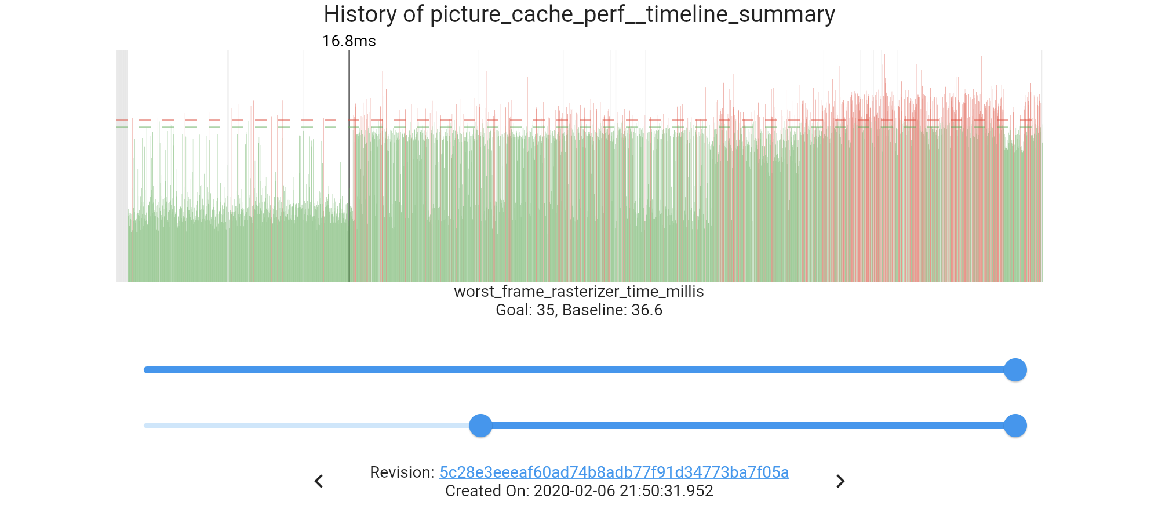
Task: Click the right thumb of the lower slider
Action: 1015,426
